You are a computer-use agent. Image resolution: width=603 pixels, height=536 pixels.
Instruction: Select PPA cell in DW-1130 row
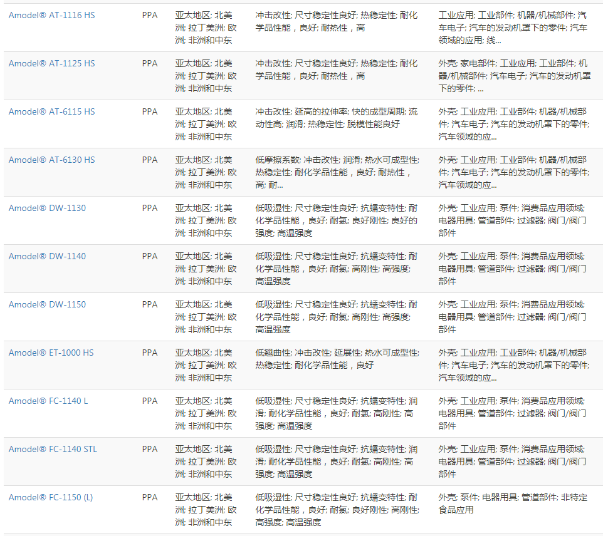(x=150, y=209)
